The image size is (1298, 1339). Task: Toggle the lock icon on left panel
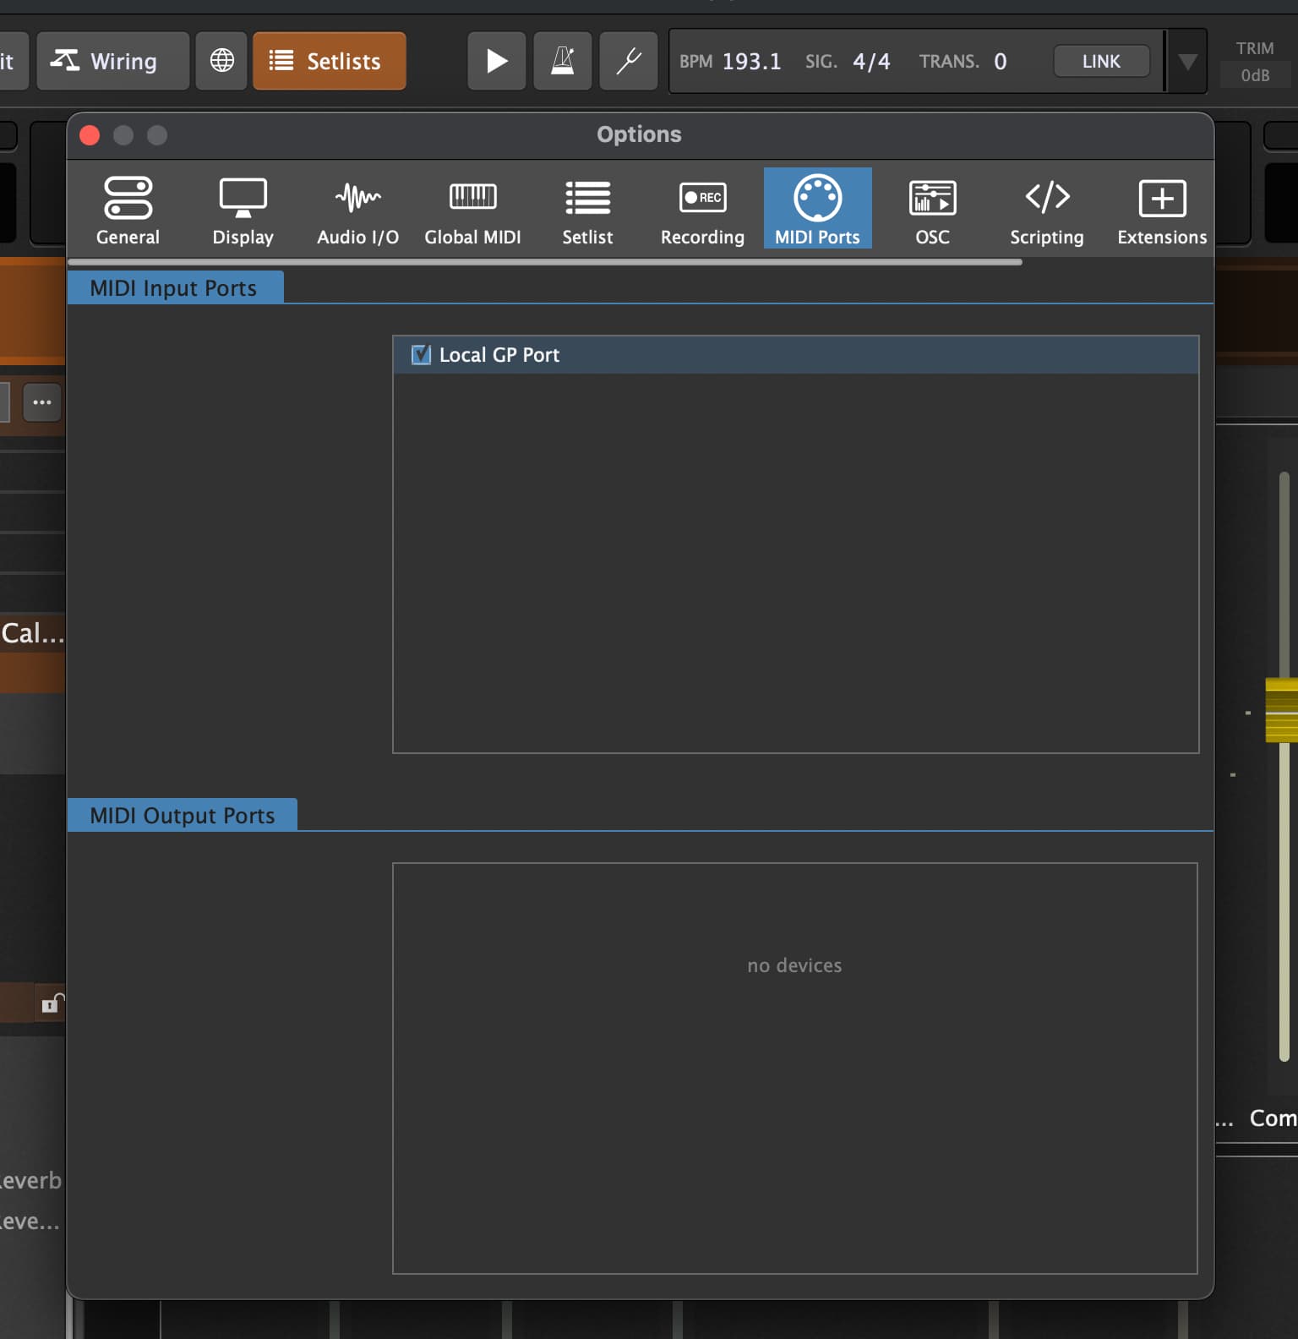click(x=51, y=1003)
